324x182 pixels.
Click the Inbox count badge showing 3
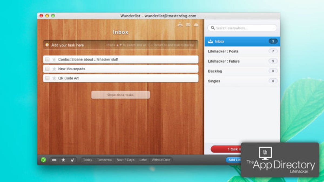click(x=273, y=41)
